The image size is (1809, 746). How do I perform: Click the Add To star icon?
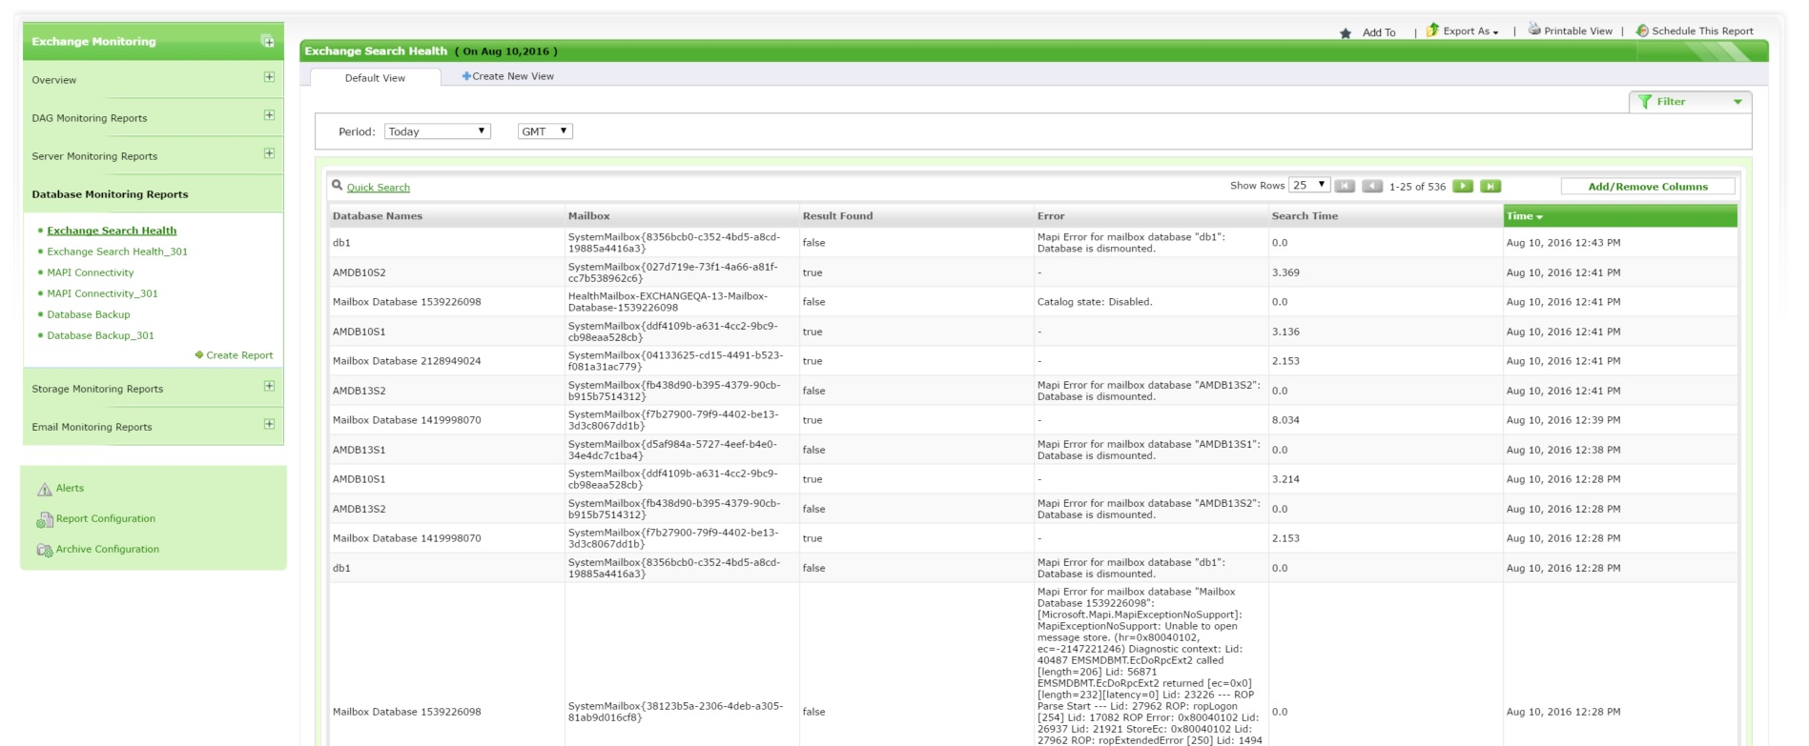point(1345,33)
